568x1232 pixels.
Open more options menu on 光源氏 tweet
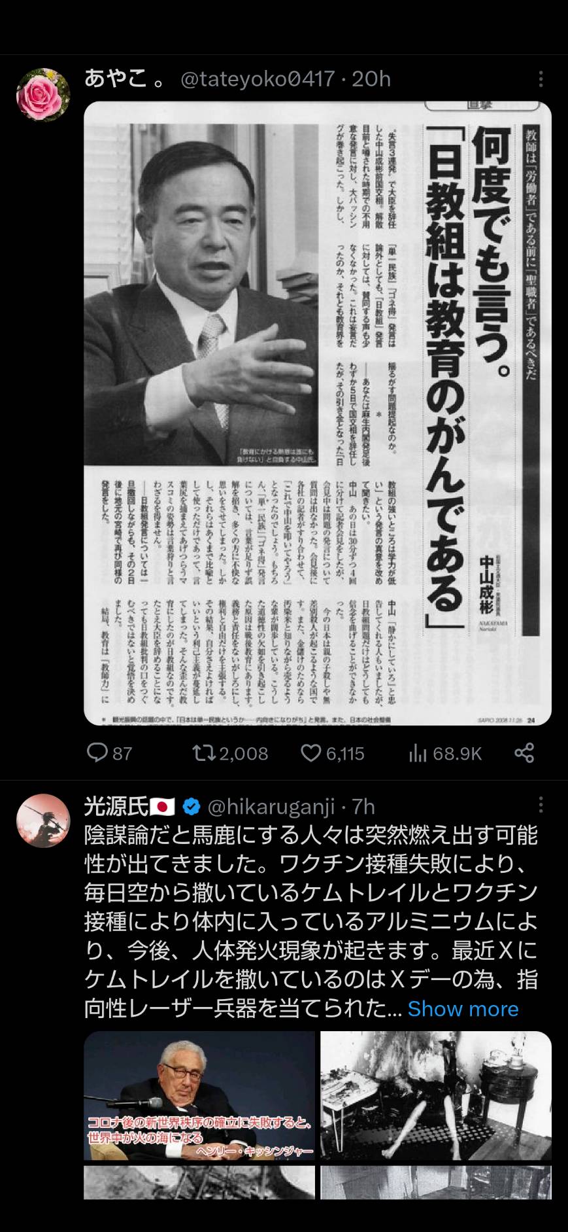[541, 805]
